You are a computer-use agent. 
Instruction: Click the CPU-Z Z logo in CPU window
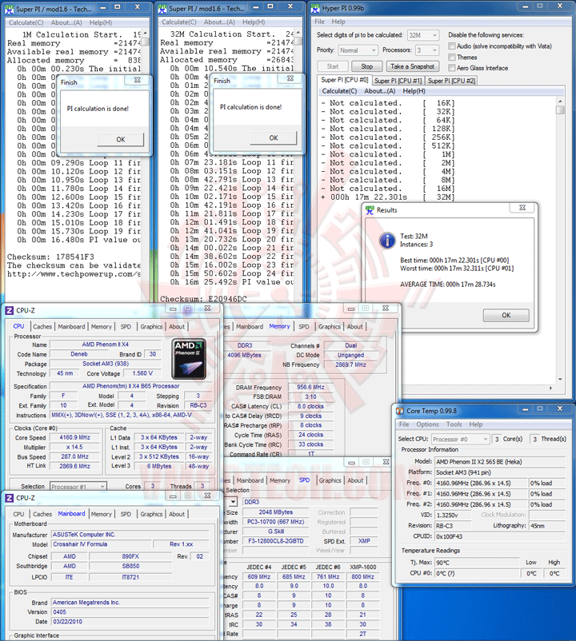click(x=10, y=311)
